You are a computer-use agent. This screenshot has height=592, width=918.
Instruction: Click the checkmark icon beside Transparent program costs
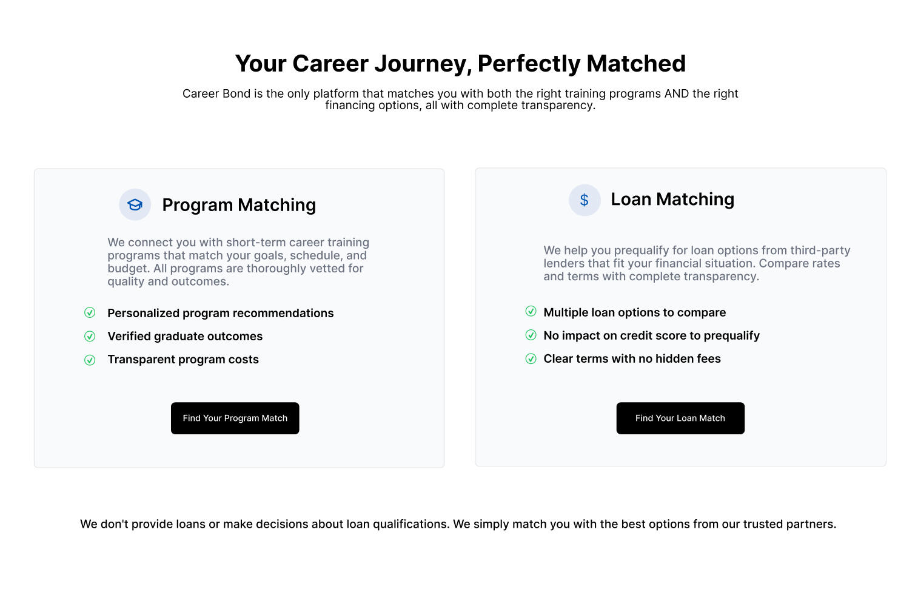click(x=90, y=360)
